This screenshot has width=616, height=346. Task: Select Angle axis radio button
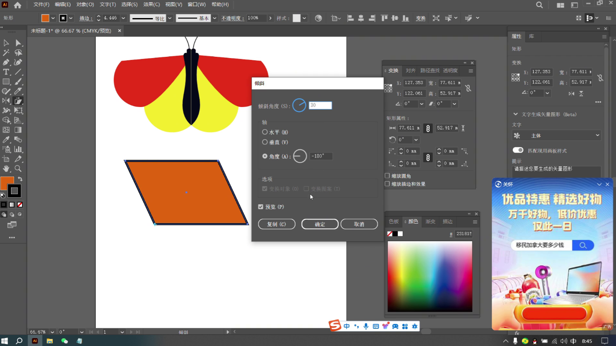point(265,156)
